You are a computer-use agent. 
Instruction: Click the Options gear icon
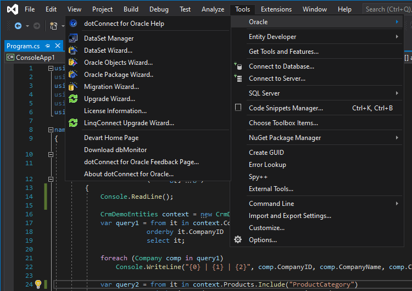(x=238, y=240)
